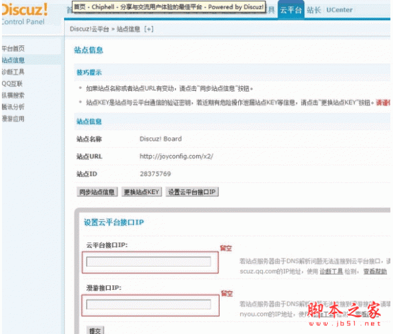Select 平台首页 in the sidebar
Image resolution: width=393 pixels, height=334 pixels.
[x=13, y=49]
